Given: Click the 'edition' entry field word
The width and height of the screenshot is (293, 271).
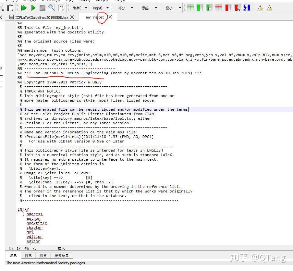Looking at the screenshot, I should 34,237.
